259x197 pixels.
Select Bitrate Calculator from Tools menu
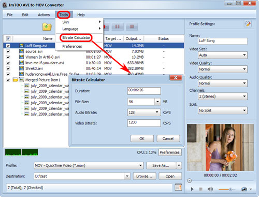point(76,38)
